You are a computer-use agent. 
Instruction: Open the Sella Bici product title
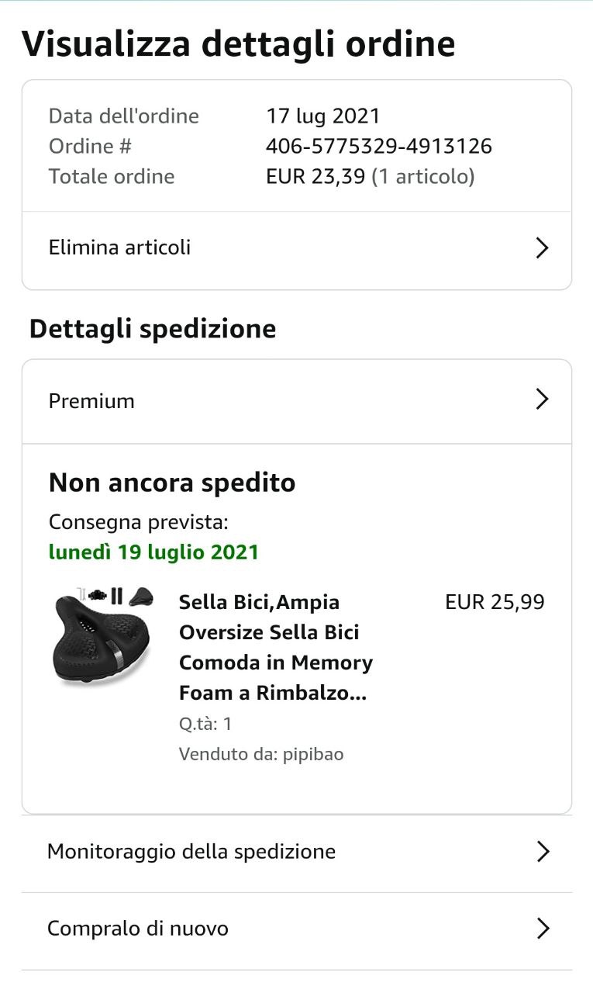(x=275, y=647)
